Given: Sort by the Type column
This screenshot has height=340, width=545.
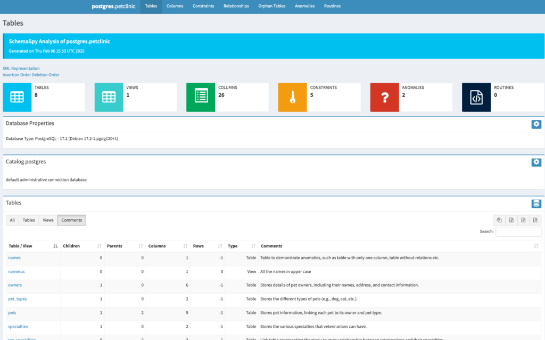Looking at the screenshot, I should [x=242, y=246].
